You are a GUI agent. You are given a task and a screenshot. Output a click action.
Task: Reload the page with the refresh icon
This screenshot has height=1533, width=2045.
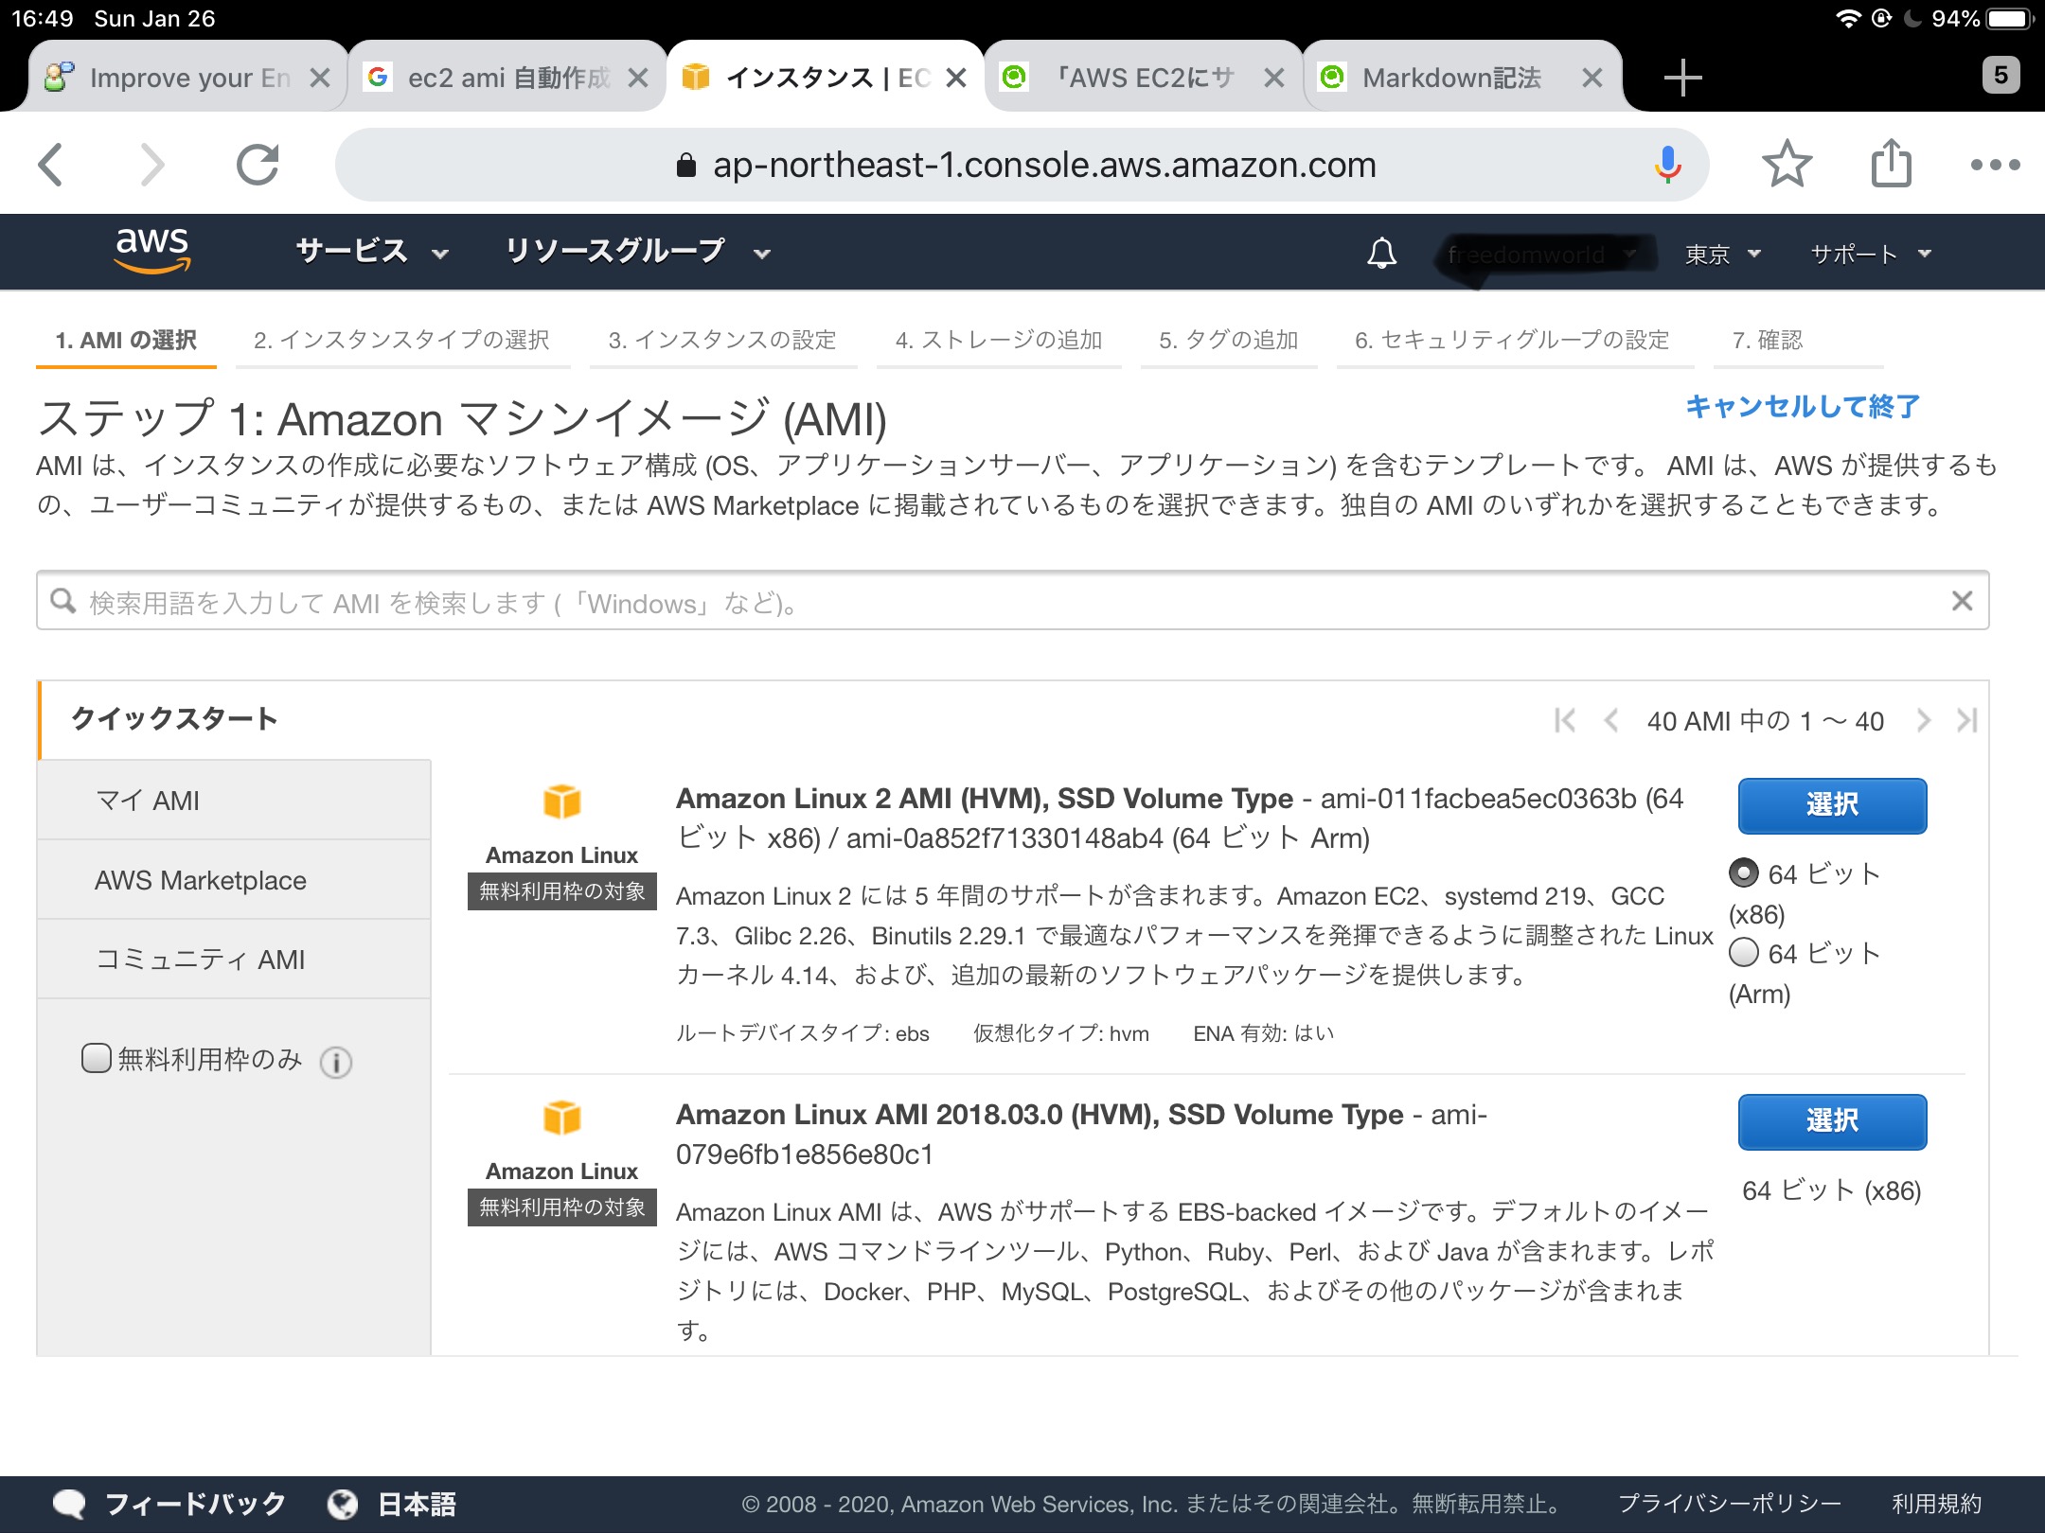pos(258,165)
